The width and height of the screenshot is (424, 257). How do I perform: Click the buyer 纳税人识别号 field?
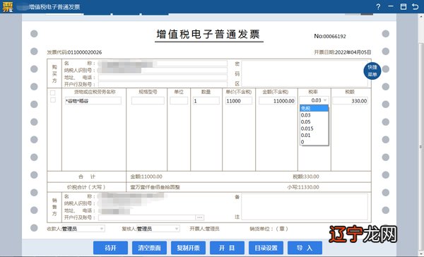(163, 71)
